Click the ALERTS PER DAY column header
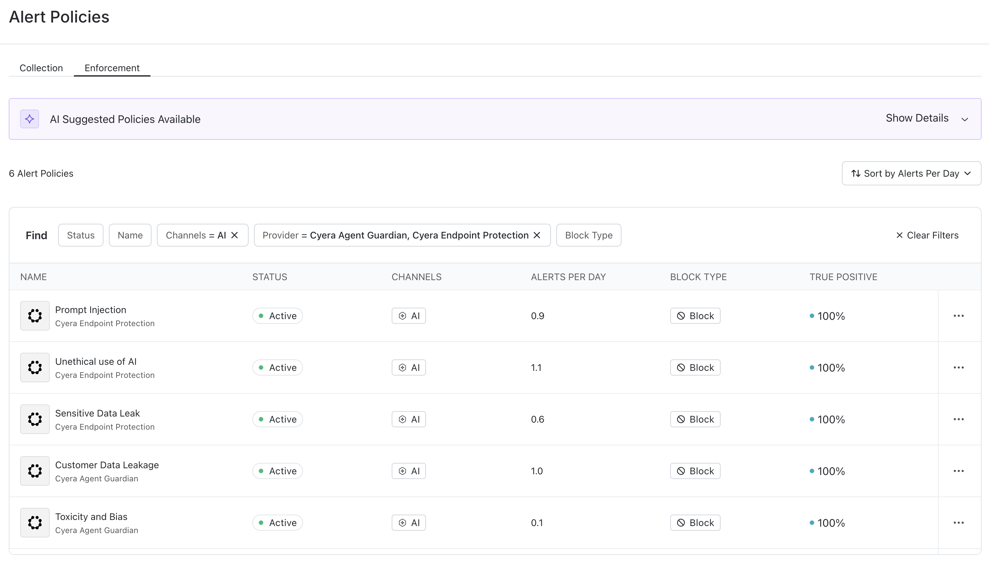This screenshot has height=567, width=989. pos(568,277)
